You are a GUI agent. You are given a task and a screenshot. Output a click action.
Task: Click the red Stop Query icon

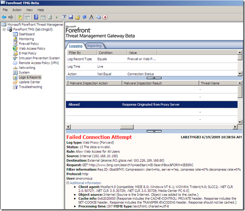pyautogui.click(x=105, y=17)
